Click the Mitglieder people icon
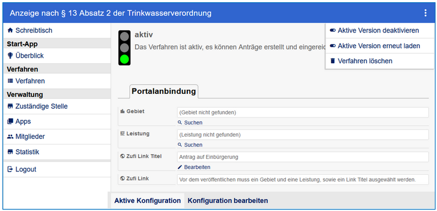The image size is (437, 211). (x=10, y=137)
